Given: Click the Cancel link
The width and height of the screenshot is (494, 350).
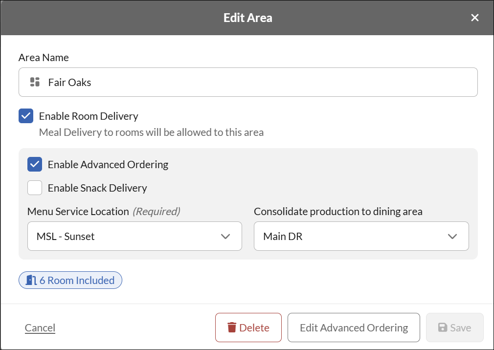Looking at the screenshot, I should [40, 328].
